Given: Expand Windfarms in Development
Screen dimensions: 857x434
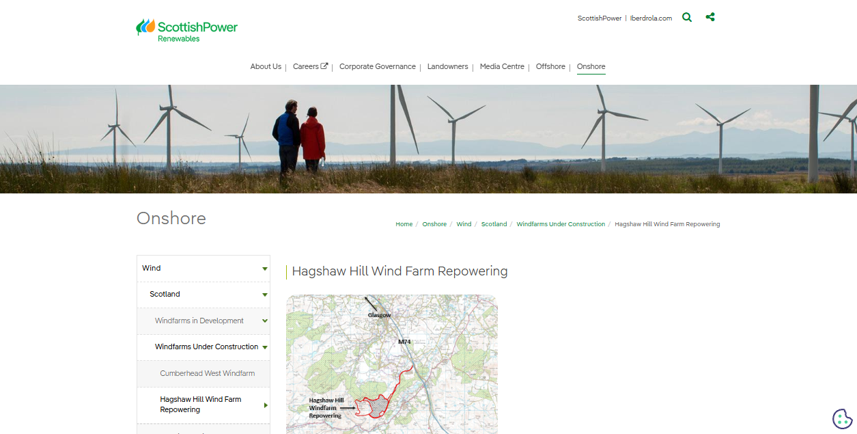Looking at the screenshot, I should point(264,321).
